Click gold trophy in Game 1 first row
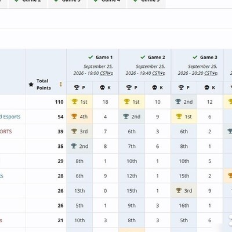Image resolution: width=232 pixels, height=232 pixels. 75,101
